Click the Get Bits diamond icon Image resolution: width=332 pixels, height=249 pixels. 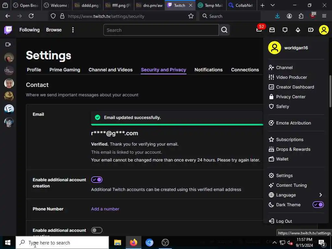pos(298,30)
